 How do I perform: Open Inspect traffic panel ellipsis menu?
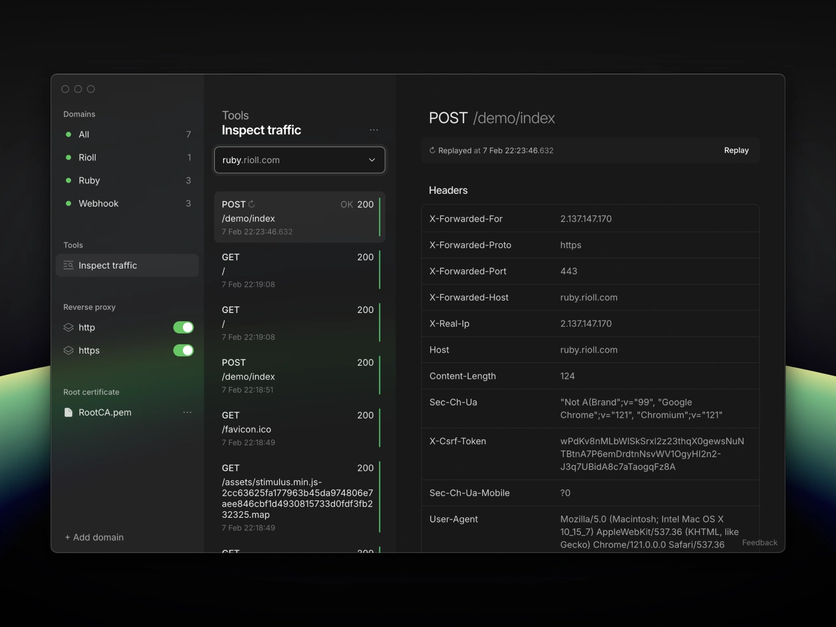pyautogui.click(x=374, y=130)
